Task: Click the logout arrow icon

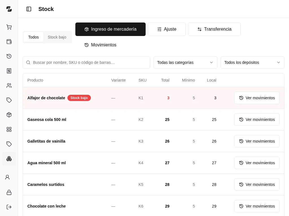Action: pyautogui.click(x=9, y=207)
